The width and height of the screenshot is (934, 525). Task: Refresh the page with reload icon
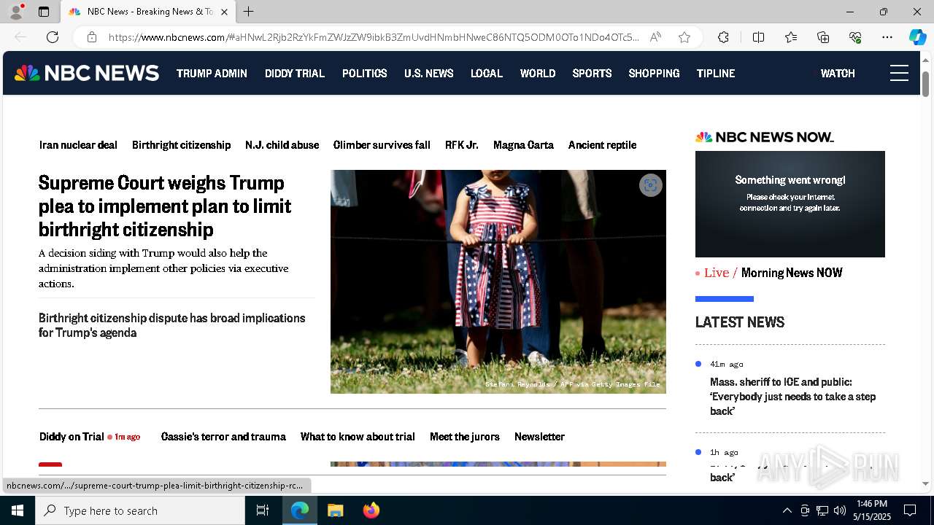[53, 37]
